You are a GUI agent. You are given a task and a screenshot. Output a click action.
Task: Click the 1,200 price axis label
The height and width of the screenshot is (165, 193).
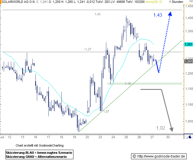(189, 73)
